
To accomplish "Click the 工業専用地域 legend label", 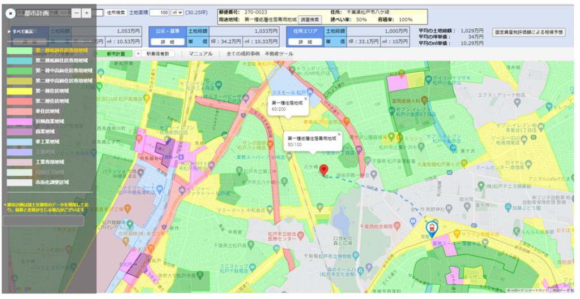I will pyautogui.click(x=50, y=162).
